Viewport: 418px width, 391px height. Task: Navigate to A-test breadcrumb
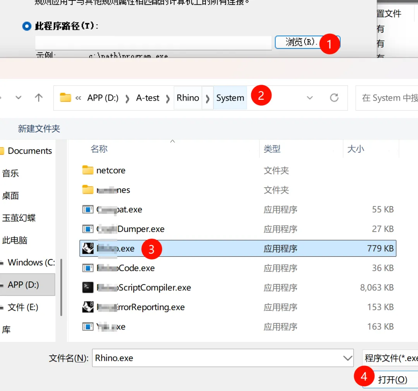[x=148, y=98]
